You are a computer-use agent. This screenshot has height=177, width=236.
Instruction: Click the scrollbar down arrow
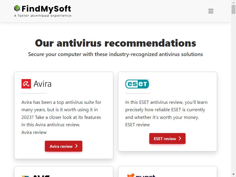click(233, 174)
